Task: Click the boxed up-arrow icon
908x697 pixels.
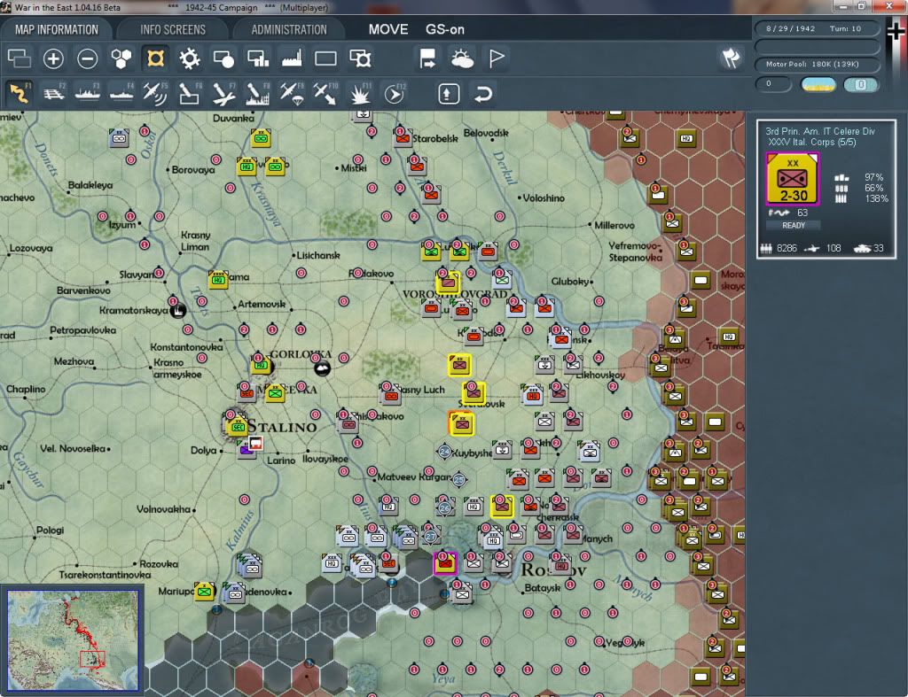Action: coord(449,94)
